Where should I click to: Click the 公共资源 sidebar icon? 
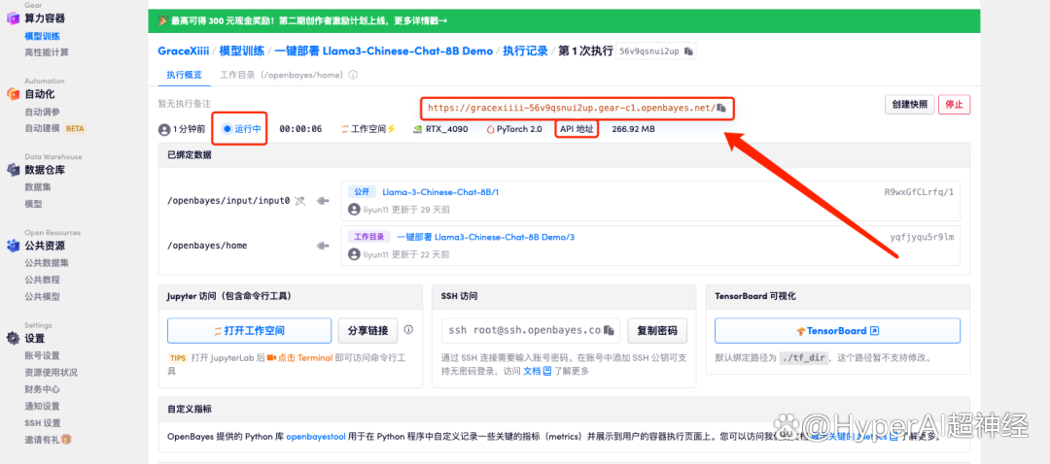[13, 246]
